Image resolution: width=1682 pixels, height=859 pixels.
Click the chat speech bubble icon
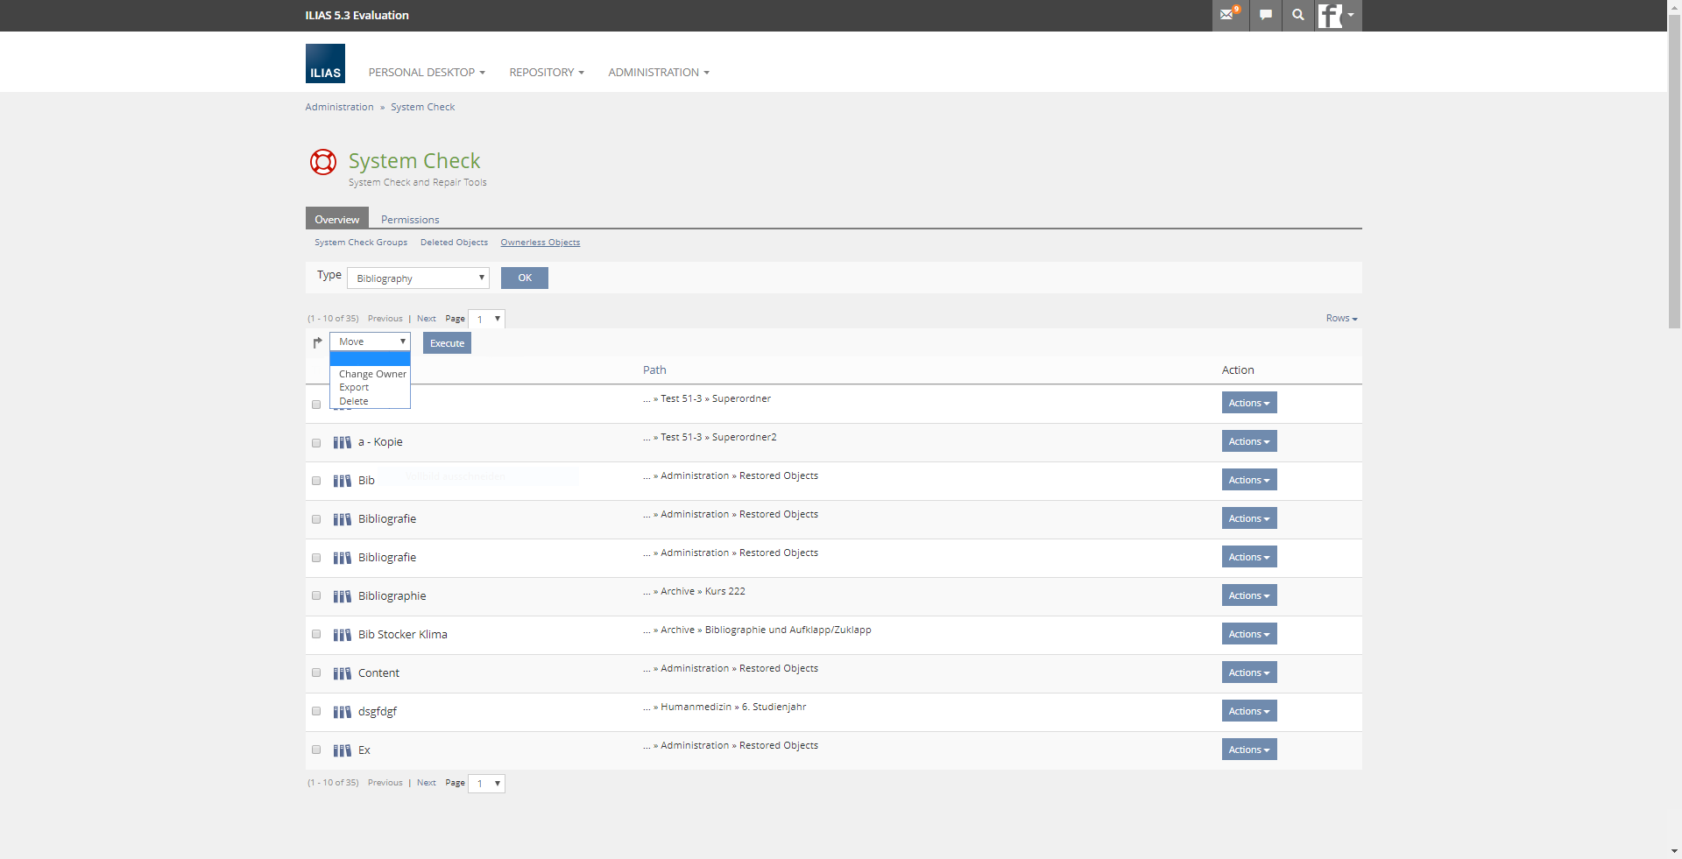coord(1265,15)
